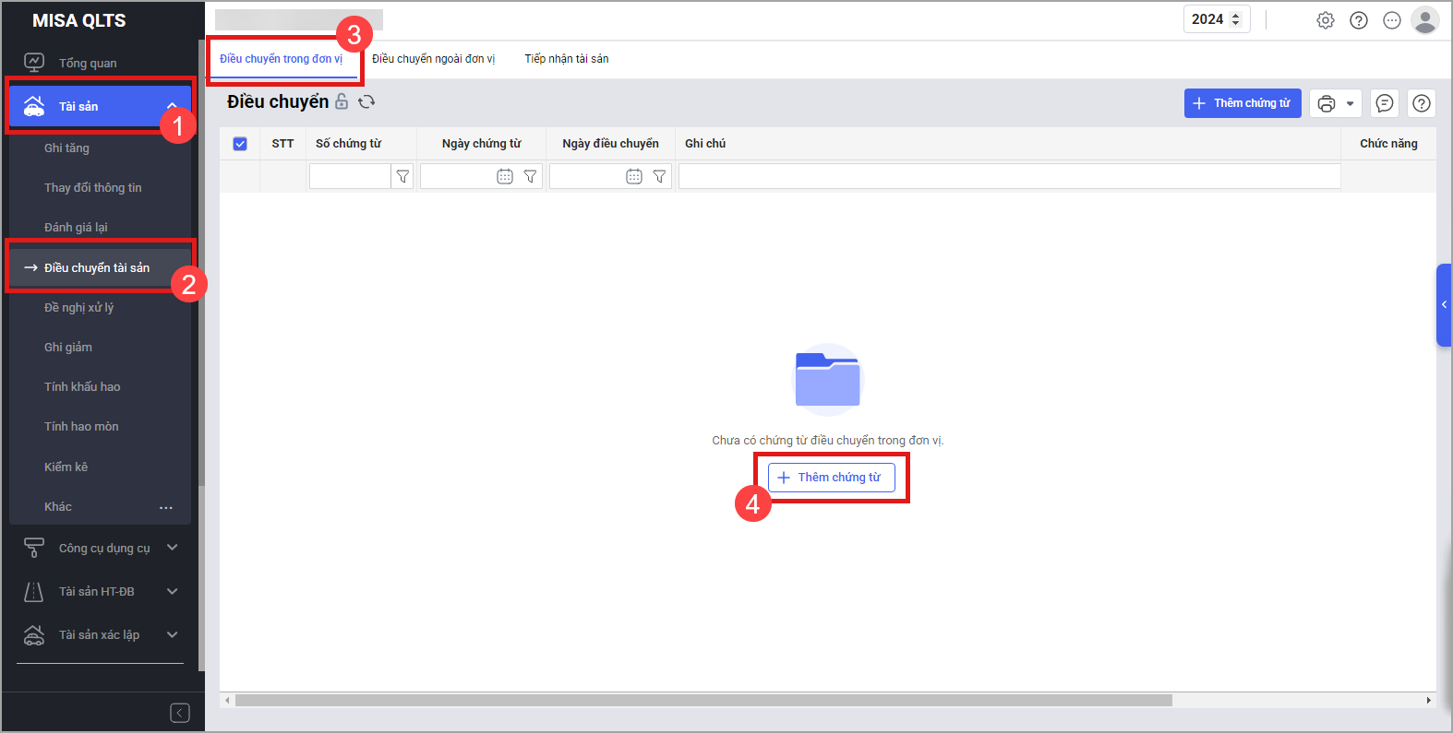Switch to Tiếp nhận tài sản tab
Image resolution: width=1453 pixels, height=733 pixels.
coord(567,59)
